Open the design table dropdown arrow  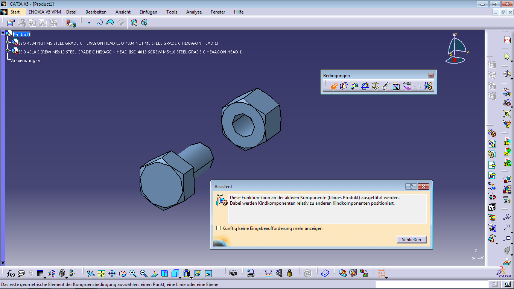click(x=45, y=278)
